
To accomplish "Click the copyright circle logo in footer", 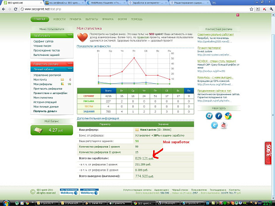I will point(33,192).
